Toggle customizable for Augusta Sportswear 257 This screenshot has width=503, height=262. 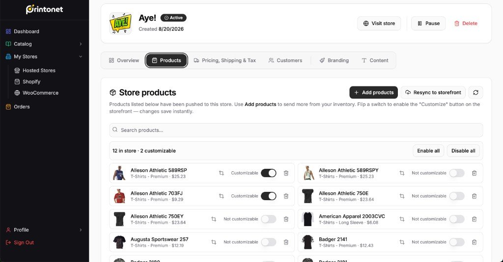(x=269, y=242)
